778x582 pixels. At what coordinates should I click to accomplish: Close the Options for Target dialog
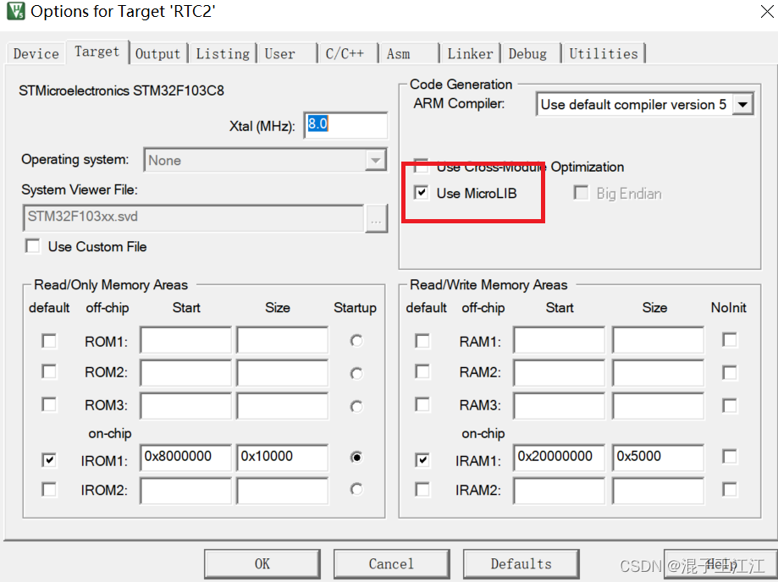point(767,11)
